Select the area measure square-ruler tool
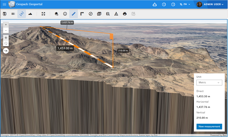 (x=82, y=14)
